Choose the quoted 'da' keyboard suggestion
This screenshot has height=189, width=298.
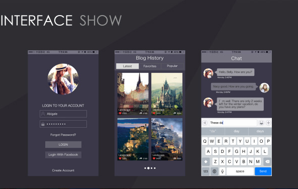tap(213, 131)
